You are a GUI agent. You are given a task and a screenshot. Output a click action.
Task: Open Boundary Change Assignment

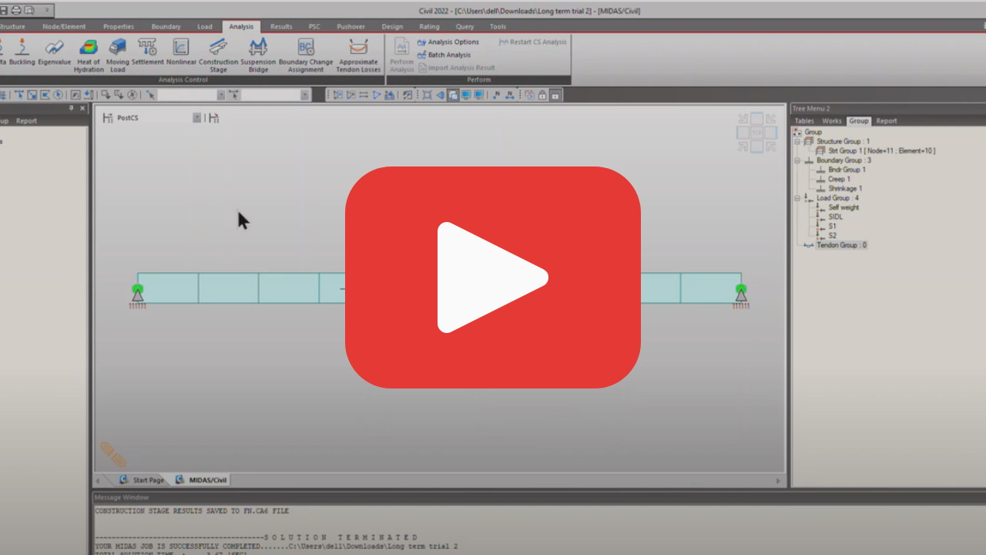[x=306, y=55]
